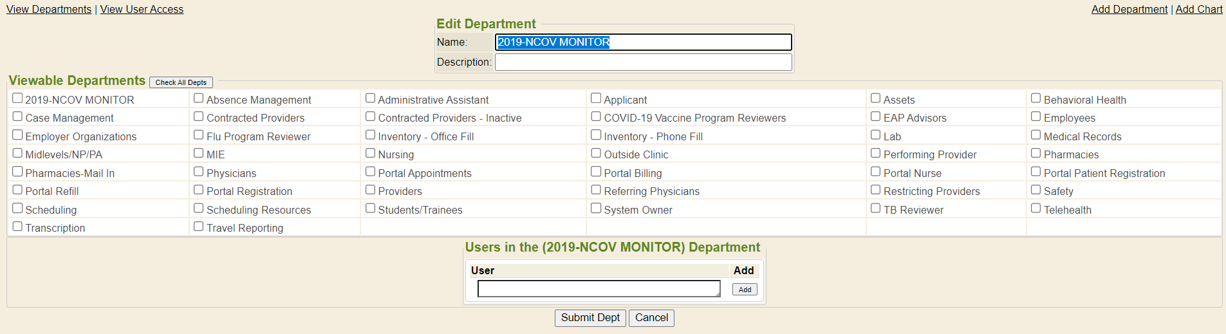Enable the Scheduling Resources checkbox

click(x=199, y=209)
